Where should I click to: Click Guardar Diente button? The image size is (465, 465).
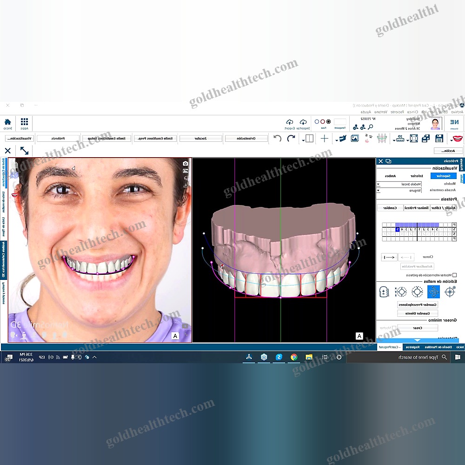tap(418, 313)
